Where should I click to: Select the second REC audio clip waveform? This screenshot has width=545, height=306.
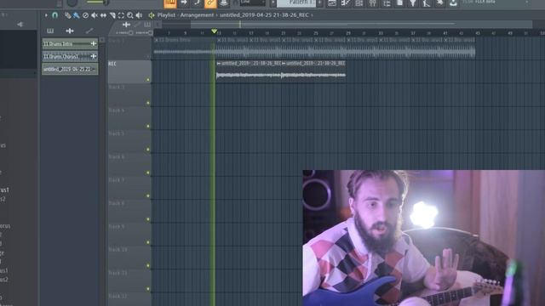[313, 75]
